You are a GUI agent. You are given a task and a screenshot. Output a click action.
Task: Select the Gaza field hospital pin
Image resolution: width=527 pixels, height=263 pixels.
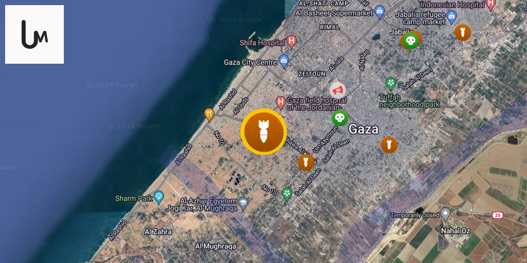pos(280,102)
